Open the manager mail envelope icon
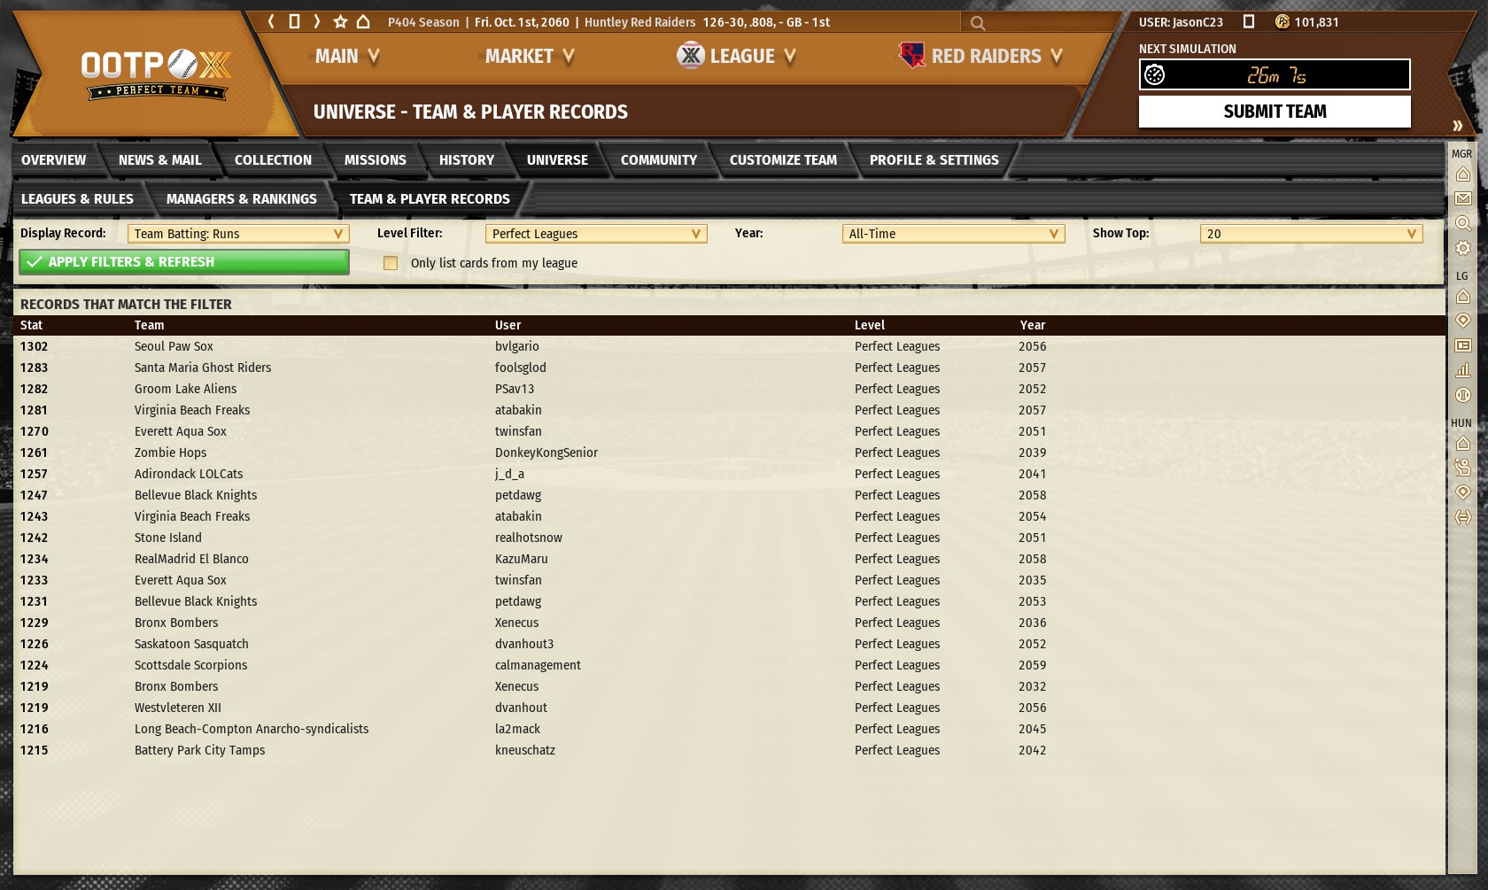The image size is (1488, 890). (x=1462, y=198)
